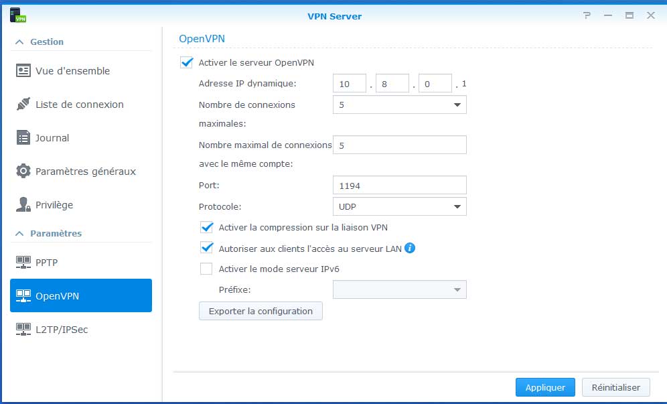
Task: Click the Réinitialiser button
Action: [x=616, y=387]
